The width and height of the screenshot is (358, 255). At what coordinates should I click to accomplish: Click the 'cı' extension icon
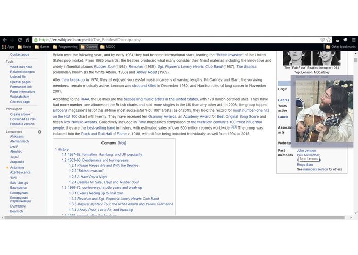[338, 40]
